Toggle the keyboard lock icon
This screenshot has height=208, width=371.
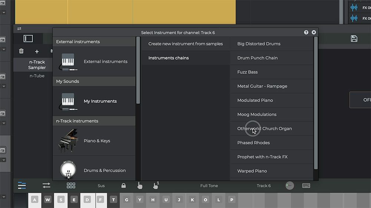click(x=124, y=185)
